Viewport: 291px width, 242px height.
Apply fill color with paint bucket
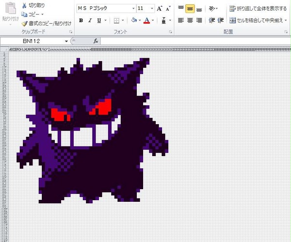click(134, 20)
